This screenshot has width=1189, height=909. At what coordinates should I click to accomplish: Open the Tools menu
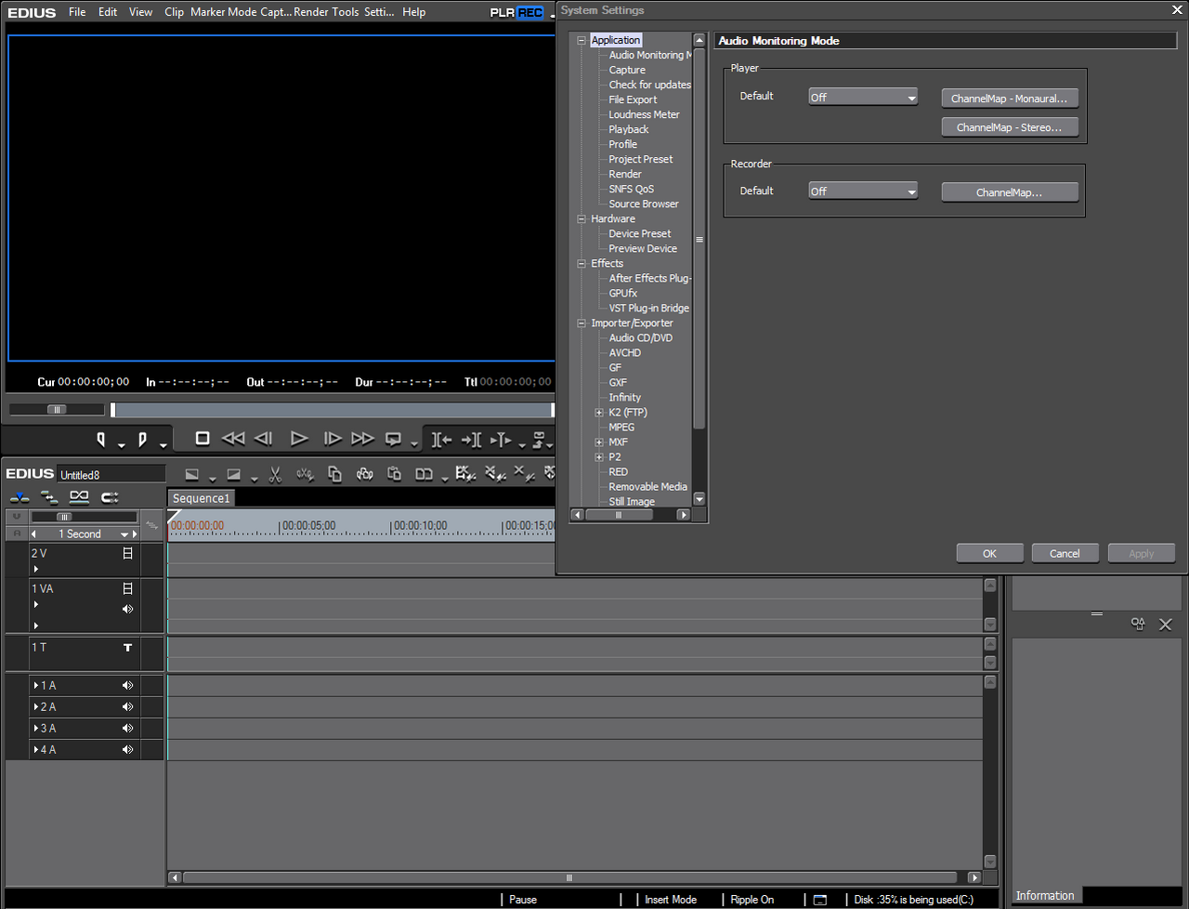[346, 12]
